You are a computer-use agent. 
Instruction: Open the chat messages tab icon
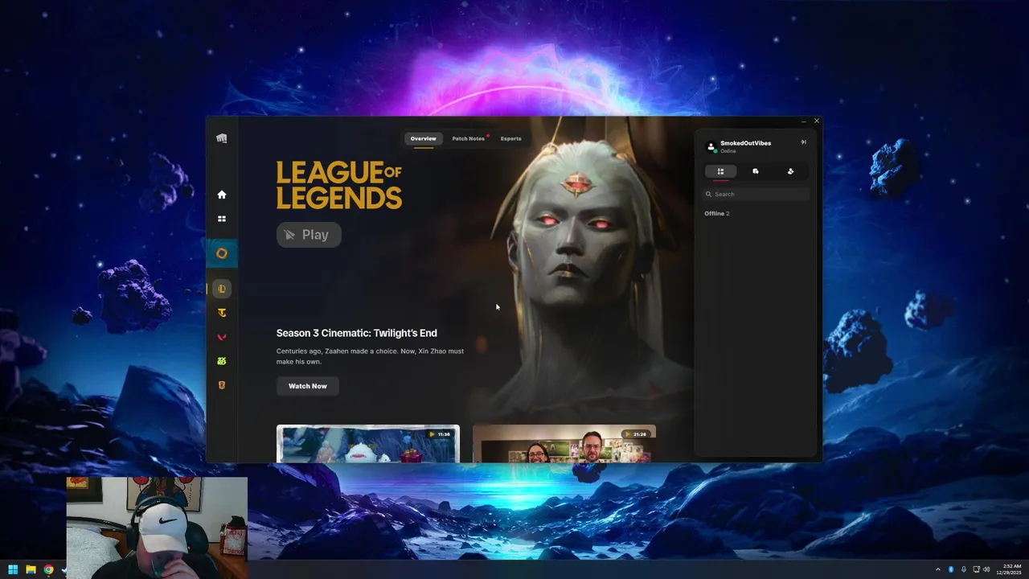click(756, 171)
